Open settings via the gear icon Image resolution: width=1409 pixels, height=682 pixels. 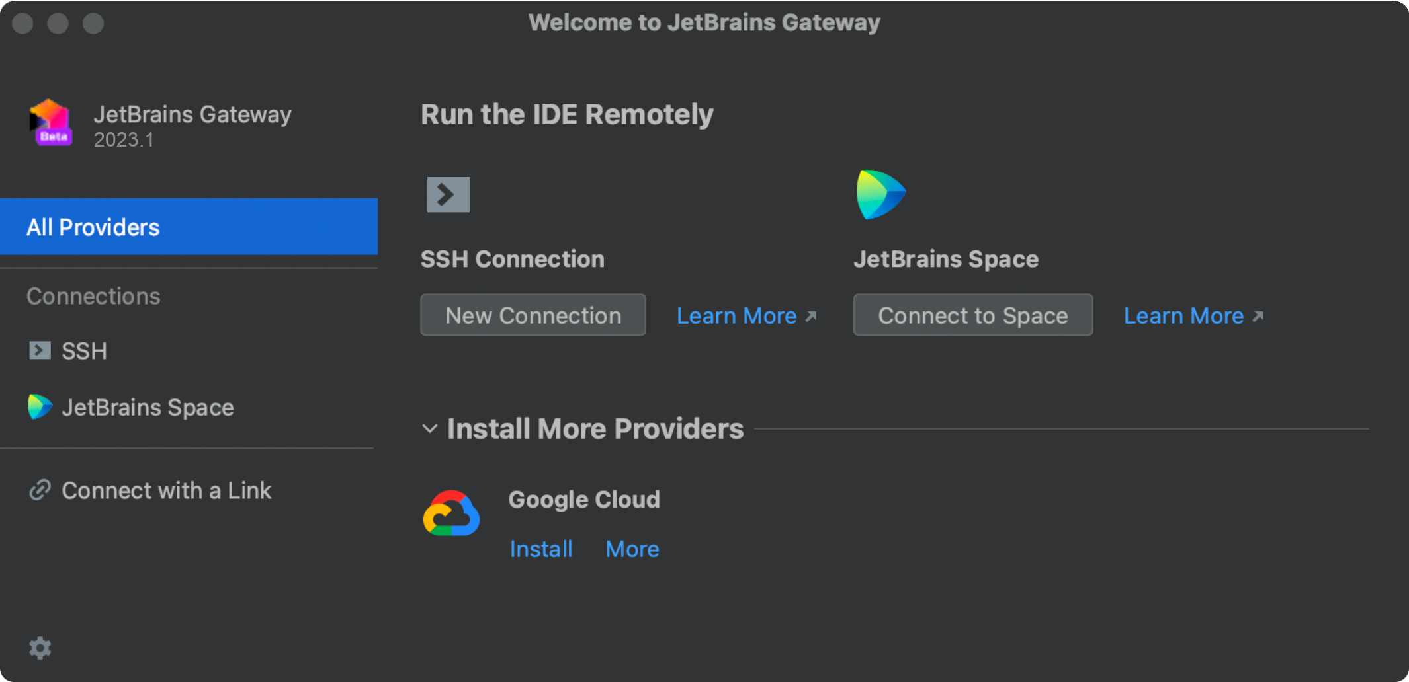[40, 648]
